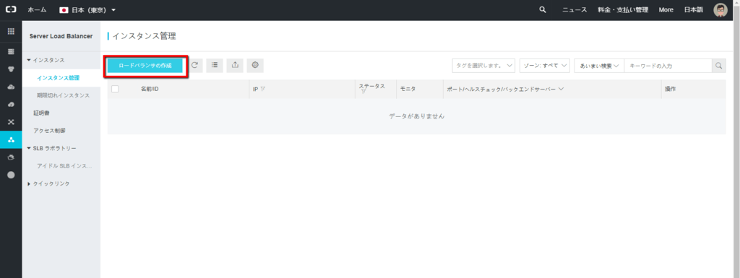Click the database icon below the server icon
Image resolution: width=740 pixels, height=278 pixels.
pyautogui.click(x=11, y=69)
